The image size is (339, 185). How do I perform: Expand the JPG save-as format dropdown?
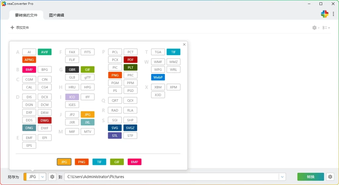point(43,177)
